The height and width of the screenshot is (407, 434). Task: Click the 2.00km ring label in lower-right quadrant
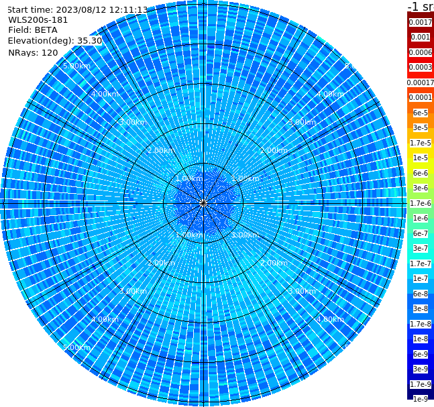(x=274, y=263)
